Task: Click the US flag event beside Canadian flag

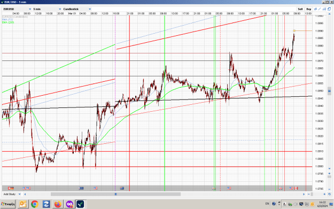Action: (291, 188)
